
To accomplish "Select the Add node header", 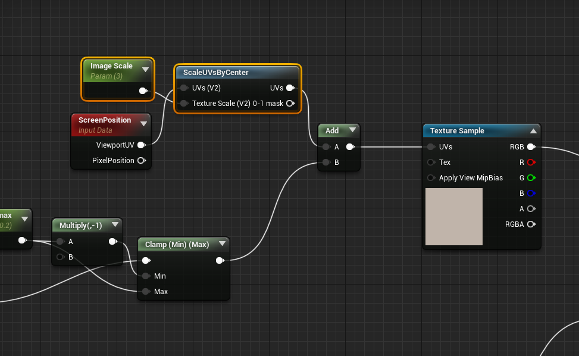I will [x=339, y=131].
